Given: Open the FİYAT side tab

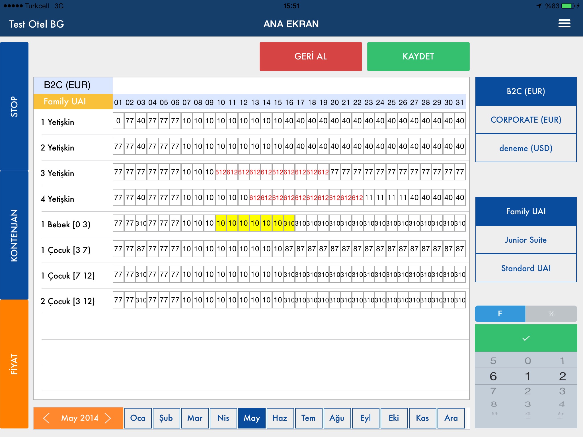Looking at the screenshot, I should point(14,364).
